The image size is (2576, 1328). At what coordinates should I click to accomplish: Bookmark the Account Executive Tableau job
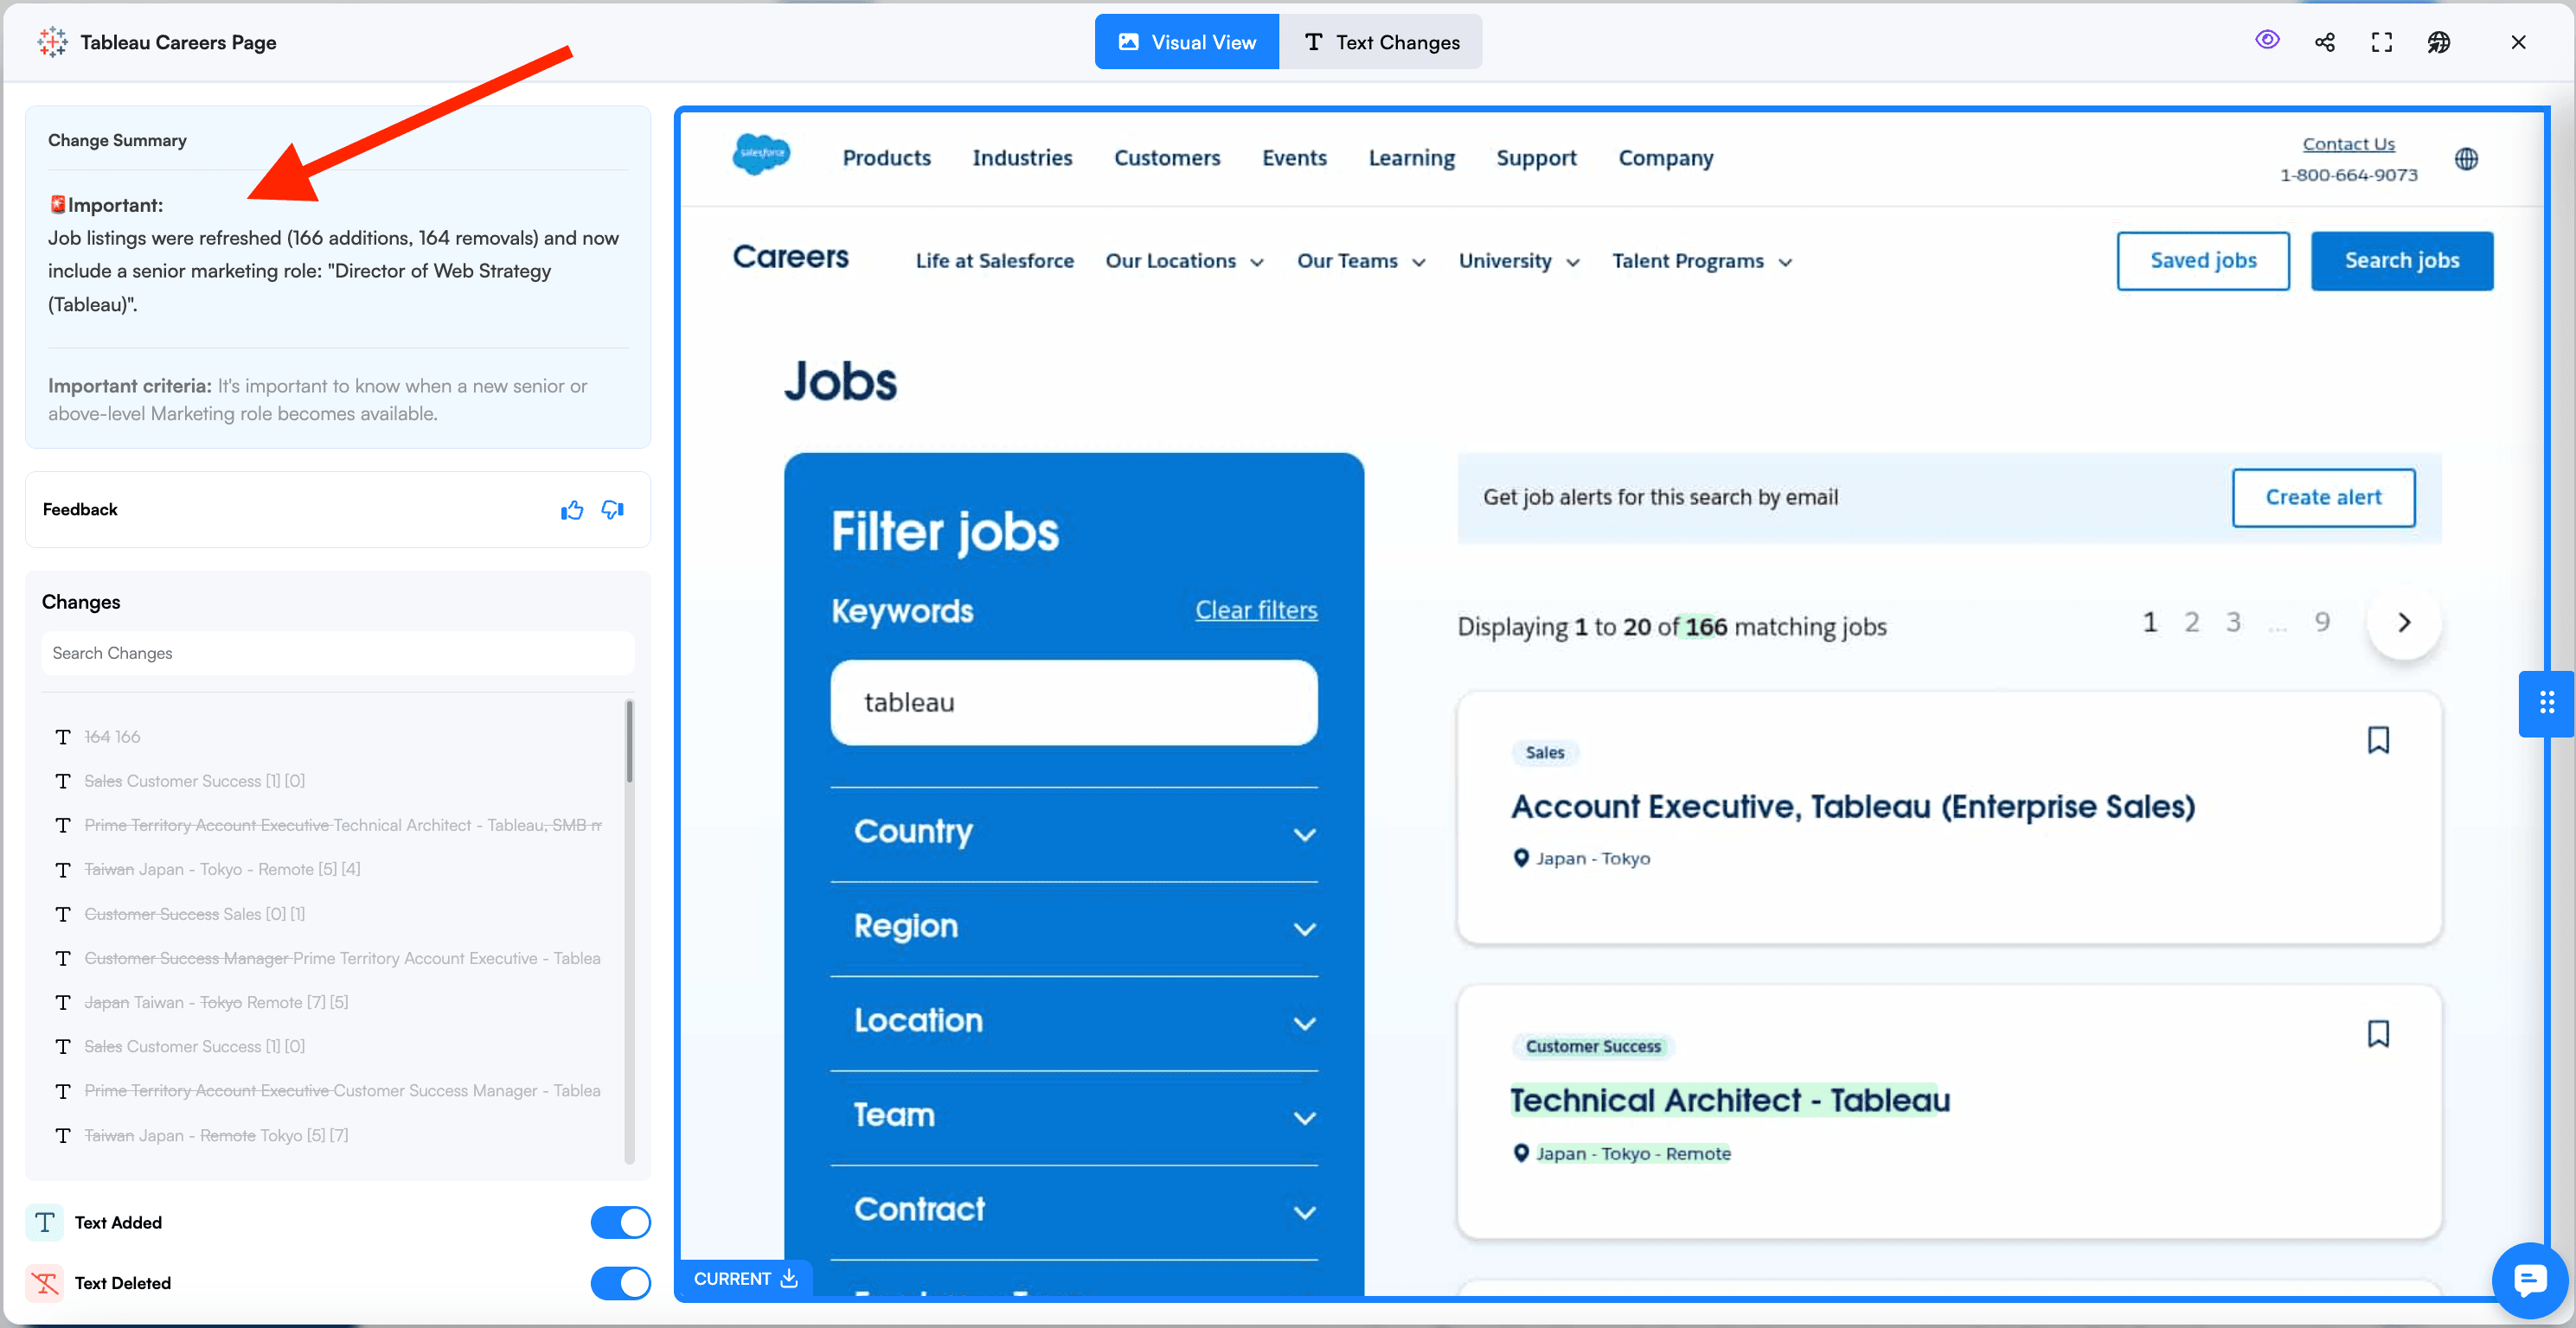point(2378,739)
